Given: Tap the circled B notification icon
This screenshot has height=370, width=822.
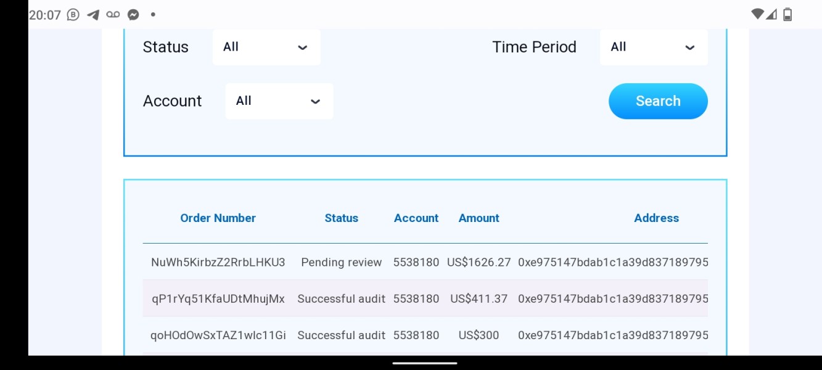Looking at the screenshot, I should tap(73, 15).
